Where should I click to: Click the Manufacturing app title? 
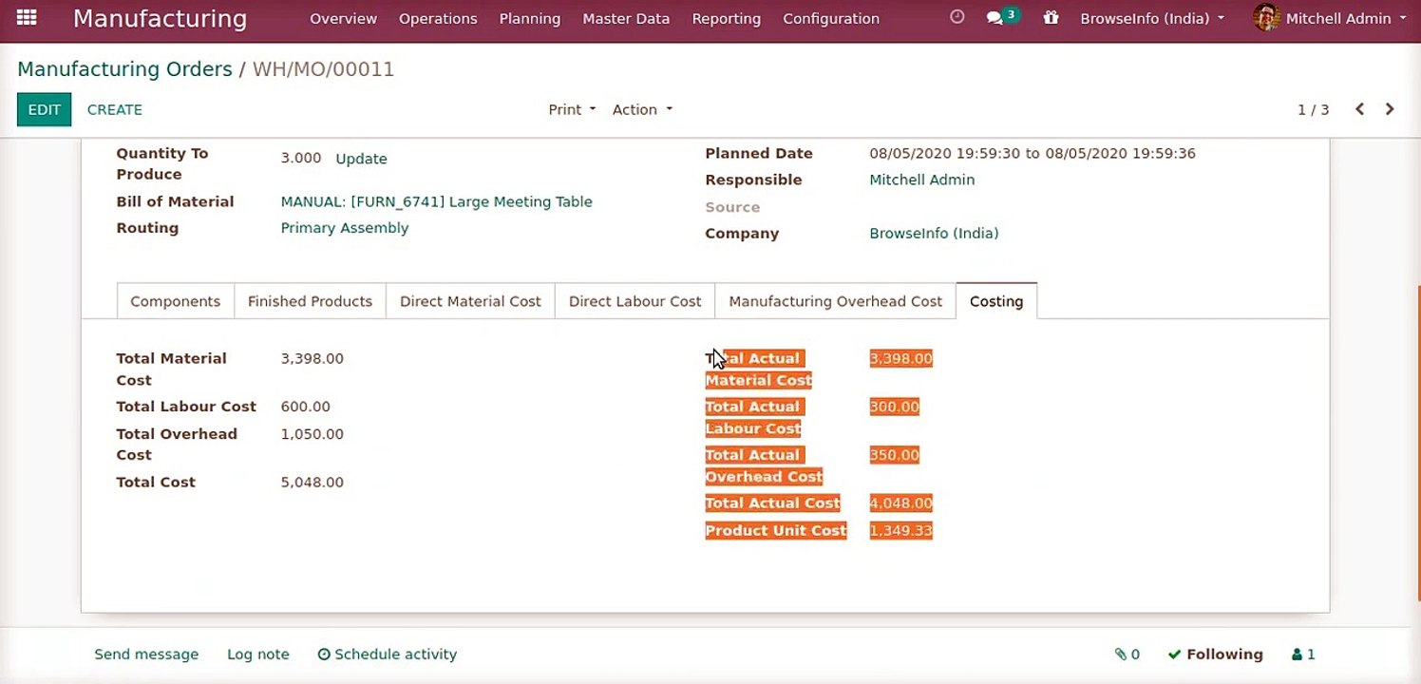click(160, 18)
